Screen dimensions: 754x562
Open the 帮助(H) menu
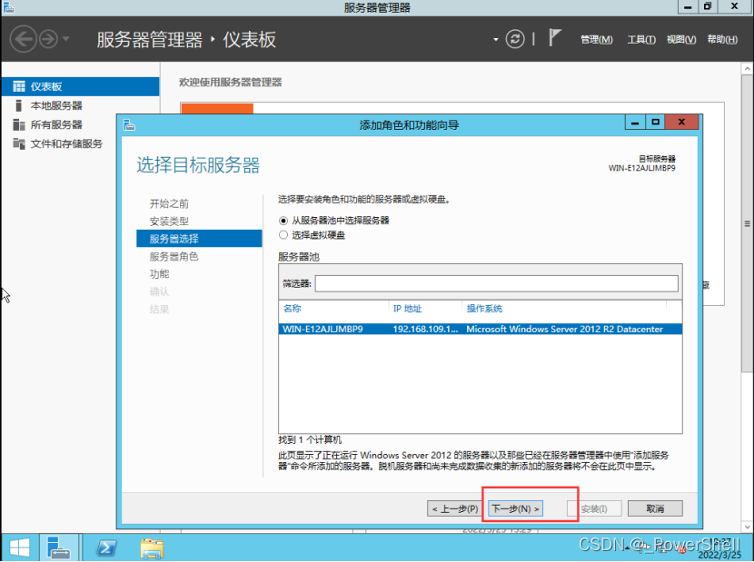(722, 39)
